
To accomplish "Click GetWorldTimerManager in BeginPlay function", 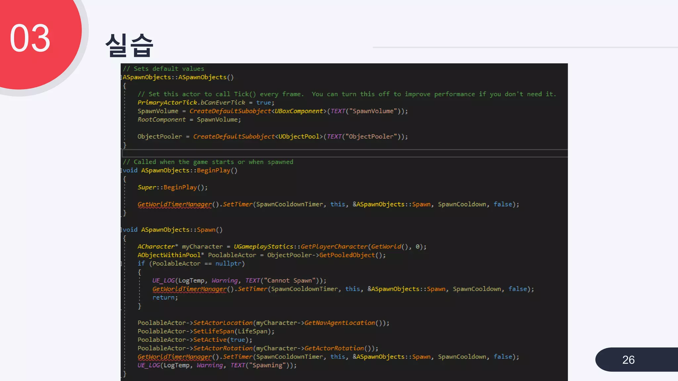I will point(174,204).
